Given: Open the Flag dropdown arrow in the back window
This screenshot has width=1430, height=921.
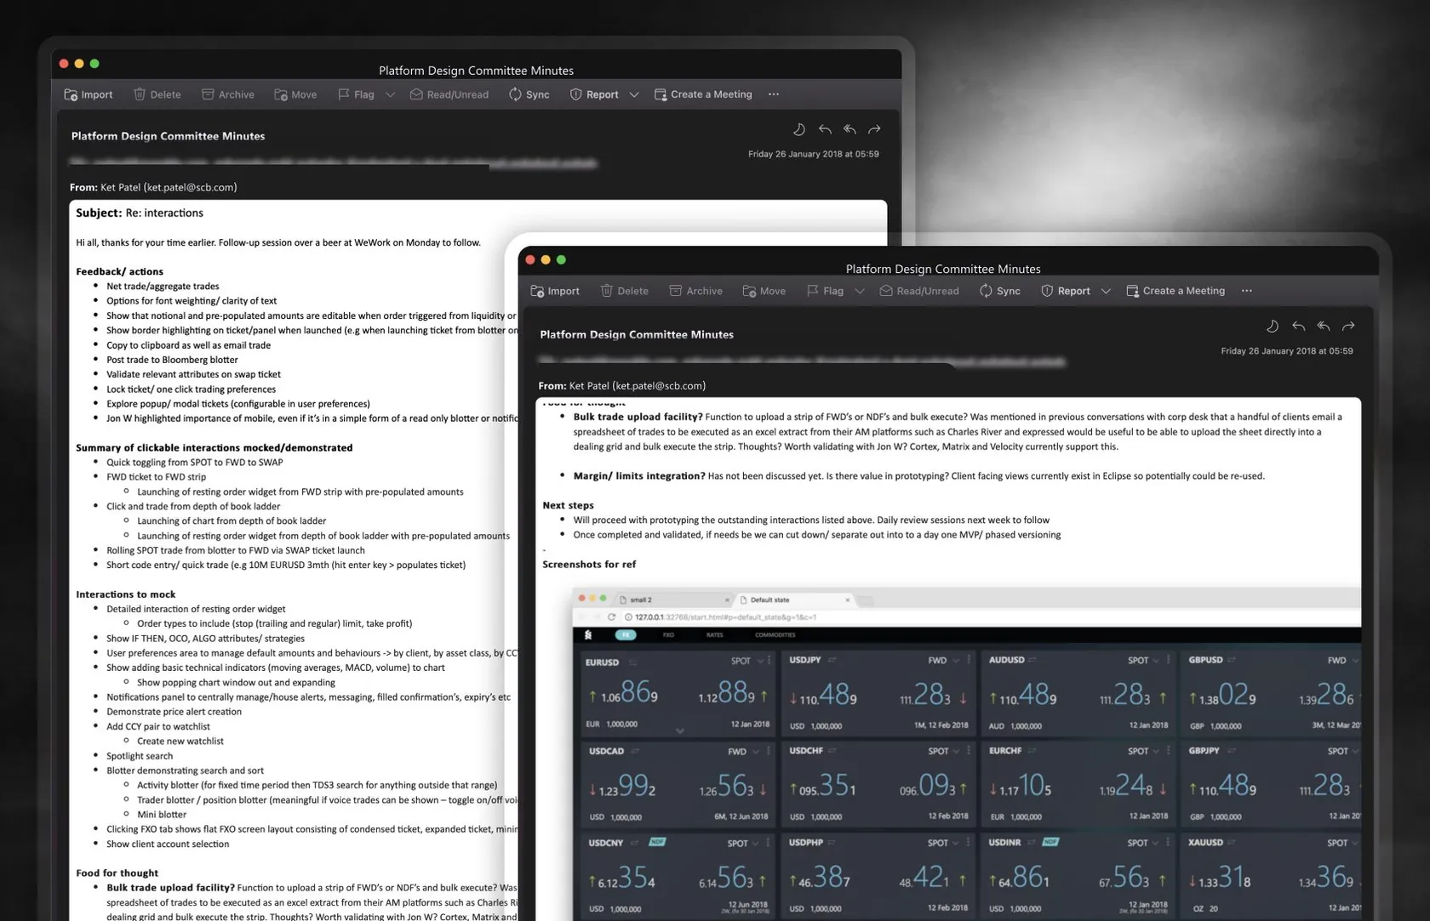Looking at the screenshot, I should point(390,94).
